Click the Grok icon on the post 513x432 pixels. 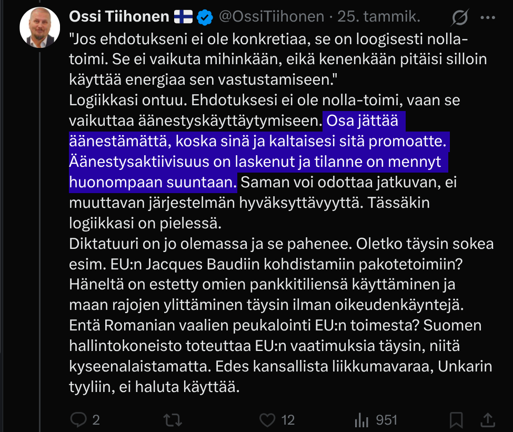(x=460, y=18)
